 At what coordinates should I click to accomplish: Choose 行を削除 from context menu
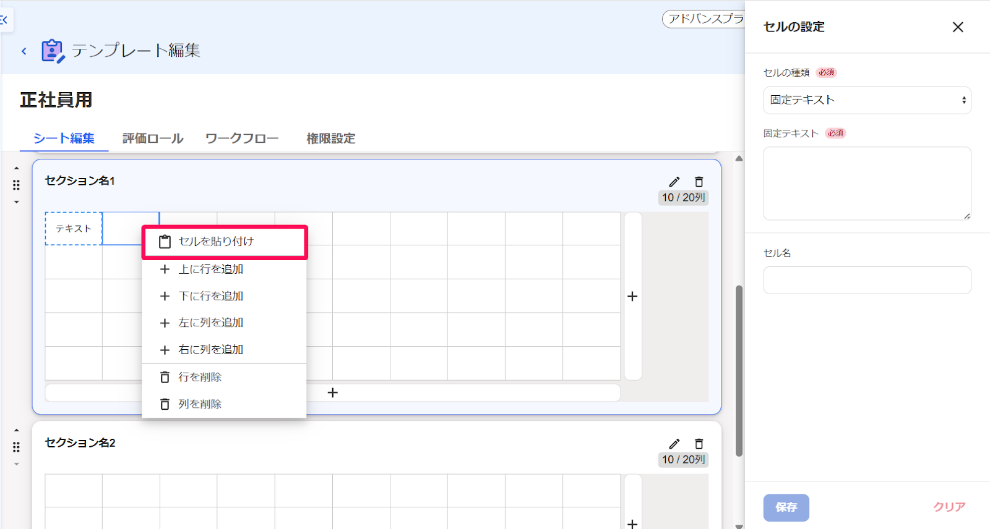click(x=224, y=377)
